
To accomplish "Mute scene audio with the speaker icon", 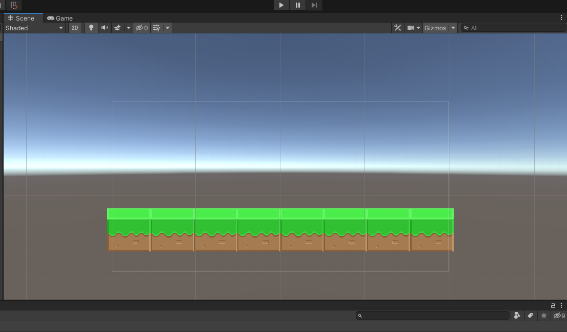I will 105,28.
